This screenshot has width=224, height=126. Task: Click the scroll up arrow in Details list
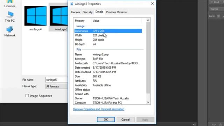coord(148,20)
